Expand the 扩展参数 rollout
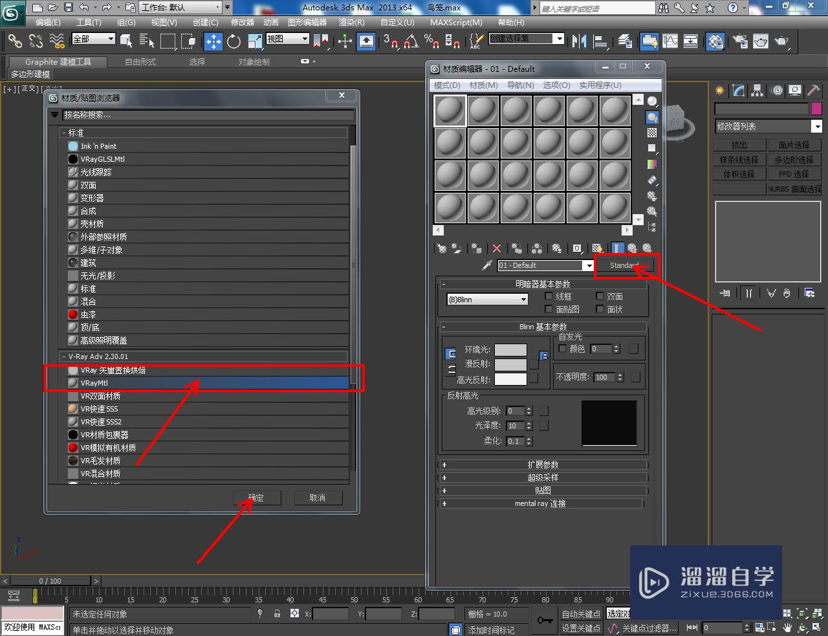 (x=543, y=465)
